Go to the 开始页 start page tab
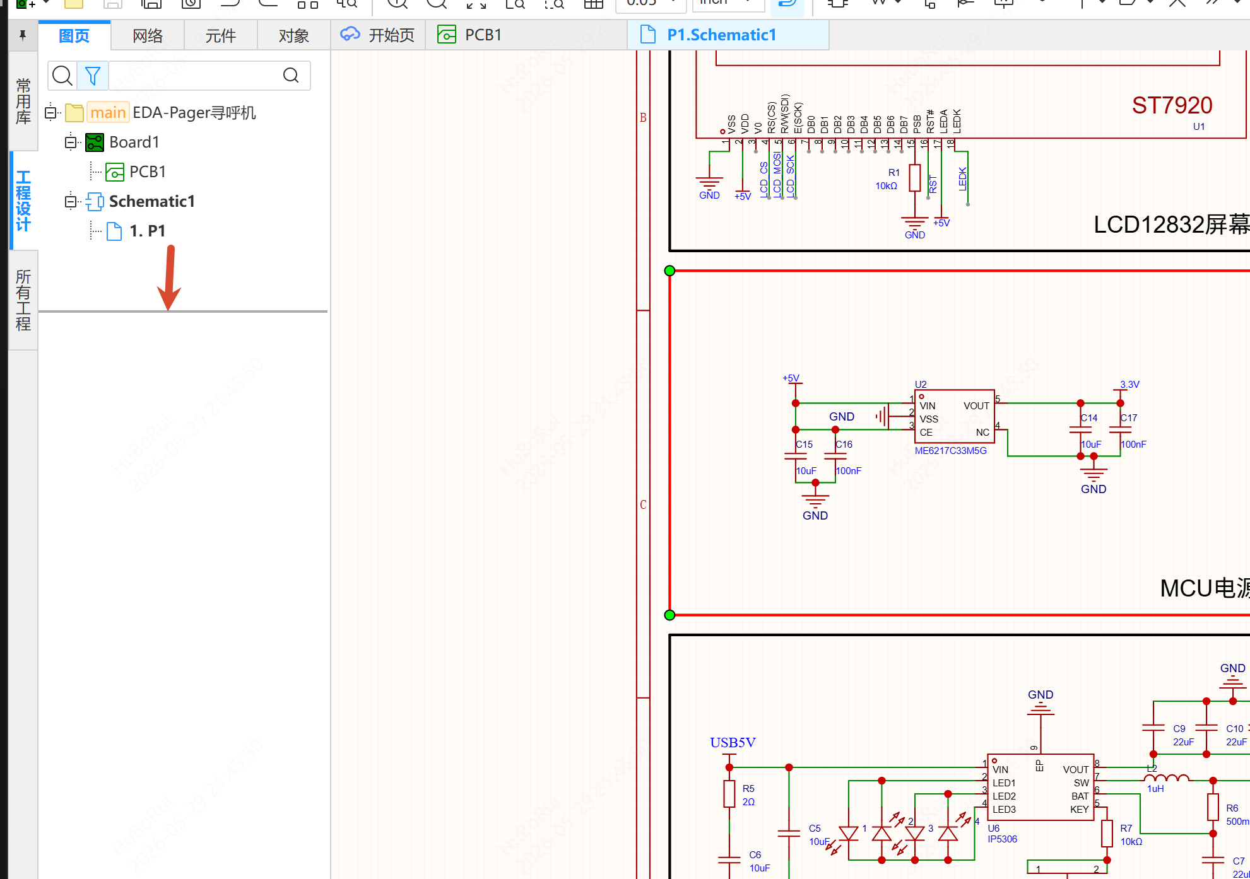Viewport: 1250px width, 879px height. click(x=377, y=35)
